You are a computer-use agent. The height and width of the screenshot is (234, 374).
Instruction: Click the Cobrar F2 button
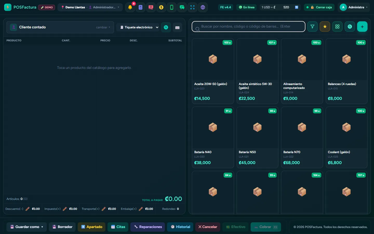click(266, 227)
